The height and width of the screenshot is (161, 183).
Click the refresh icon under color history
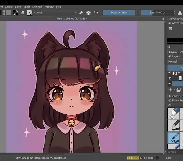coord(169,47)
